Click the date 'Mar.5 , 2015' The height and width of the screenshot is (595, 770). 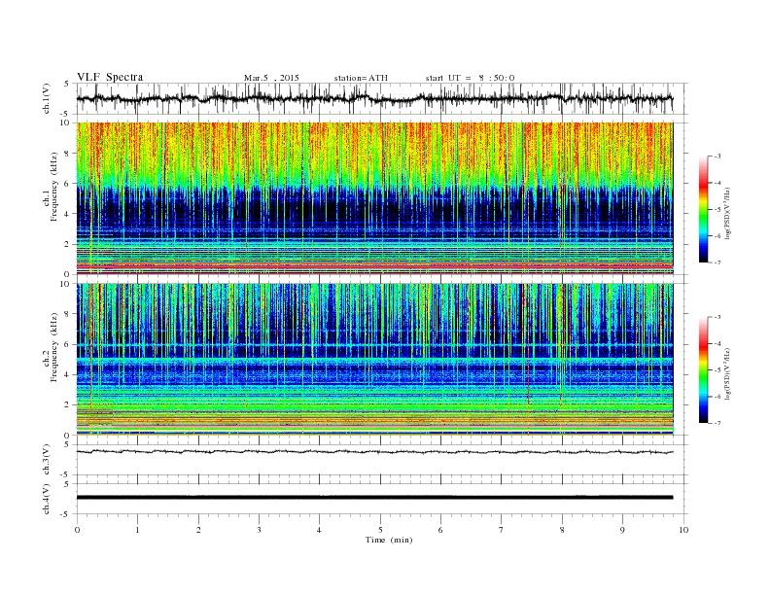[x=271, y=78]
